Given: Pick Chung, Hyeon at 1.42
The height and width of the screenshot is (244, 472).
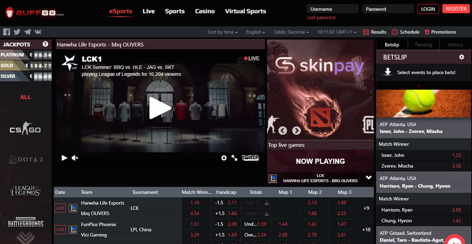Looking at the screenshot, I should tap(424, 221).
